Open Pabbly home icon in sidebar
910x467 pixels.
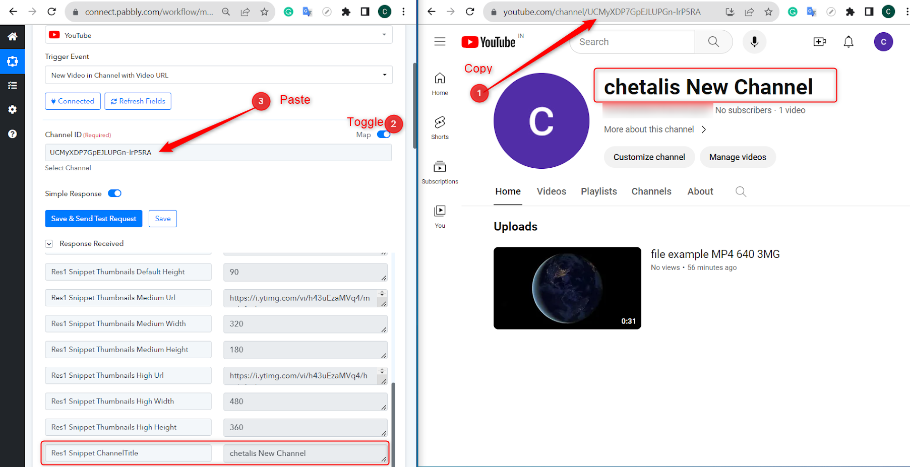point(13,36)
